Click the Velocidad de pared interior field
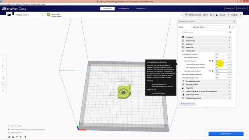The width and height of the screenshot is (249, 140). click(223, 68)
